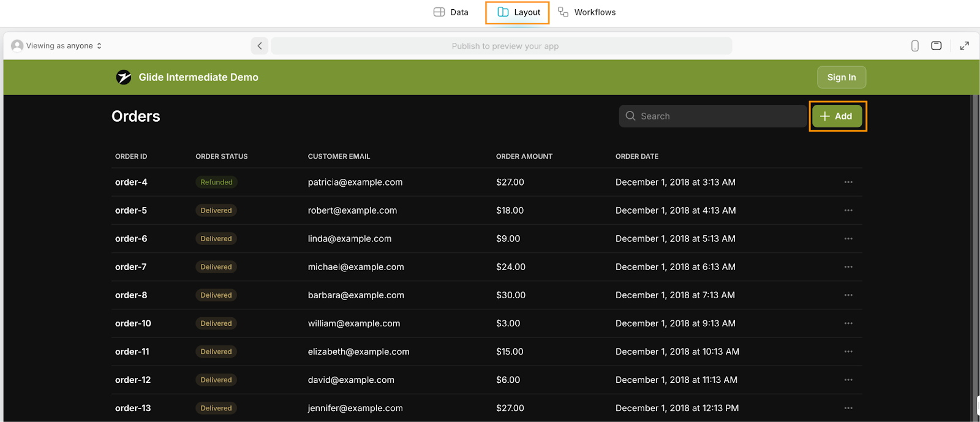
Task: Click the $9.00 order amount
Action: (x=508, y=239)
